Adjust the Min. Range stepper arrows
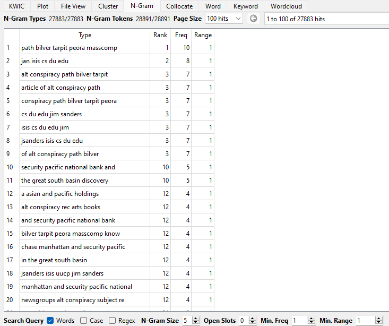Image resolution: width=389 pixels, height=326 pixels. 379,321
